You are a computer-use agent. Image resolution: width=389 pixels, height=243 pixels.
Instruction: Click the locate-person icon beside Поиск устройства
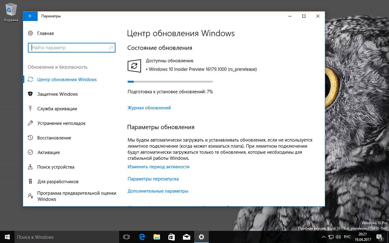coord(30,167)
